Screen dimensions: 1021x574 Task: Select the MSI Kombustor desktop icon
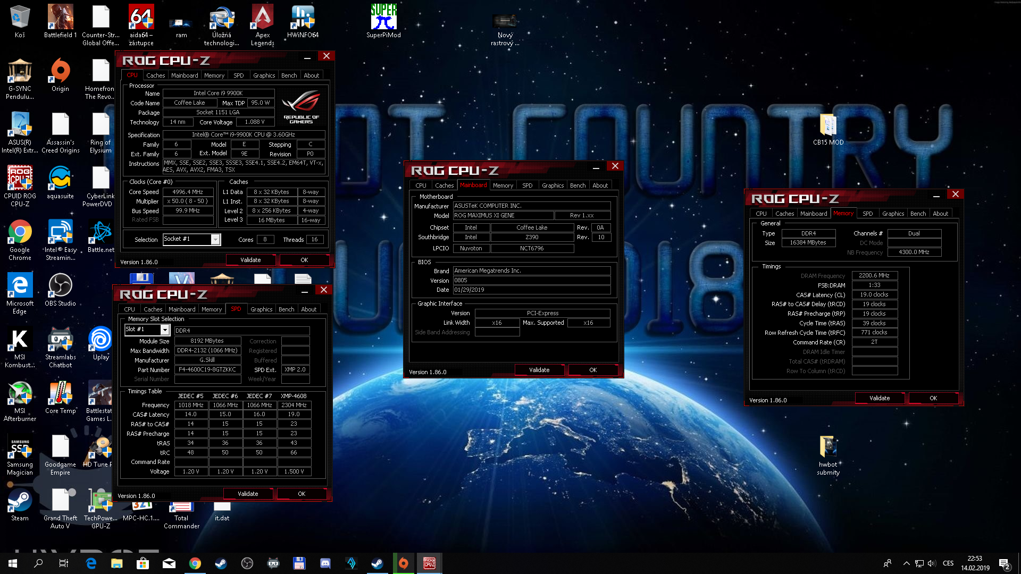coord(20,347)
